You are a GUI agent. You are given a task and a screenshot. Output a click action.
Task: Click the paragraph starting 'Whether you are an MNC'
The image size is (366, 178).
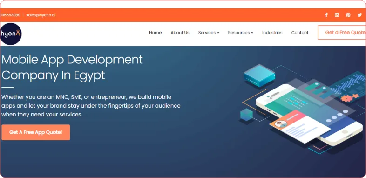[91, 106]
